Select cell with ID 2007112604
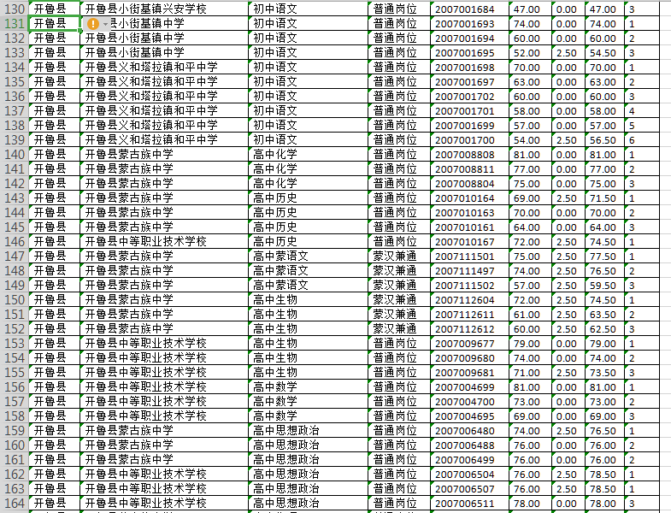 [x=468, y=300]
